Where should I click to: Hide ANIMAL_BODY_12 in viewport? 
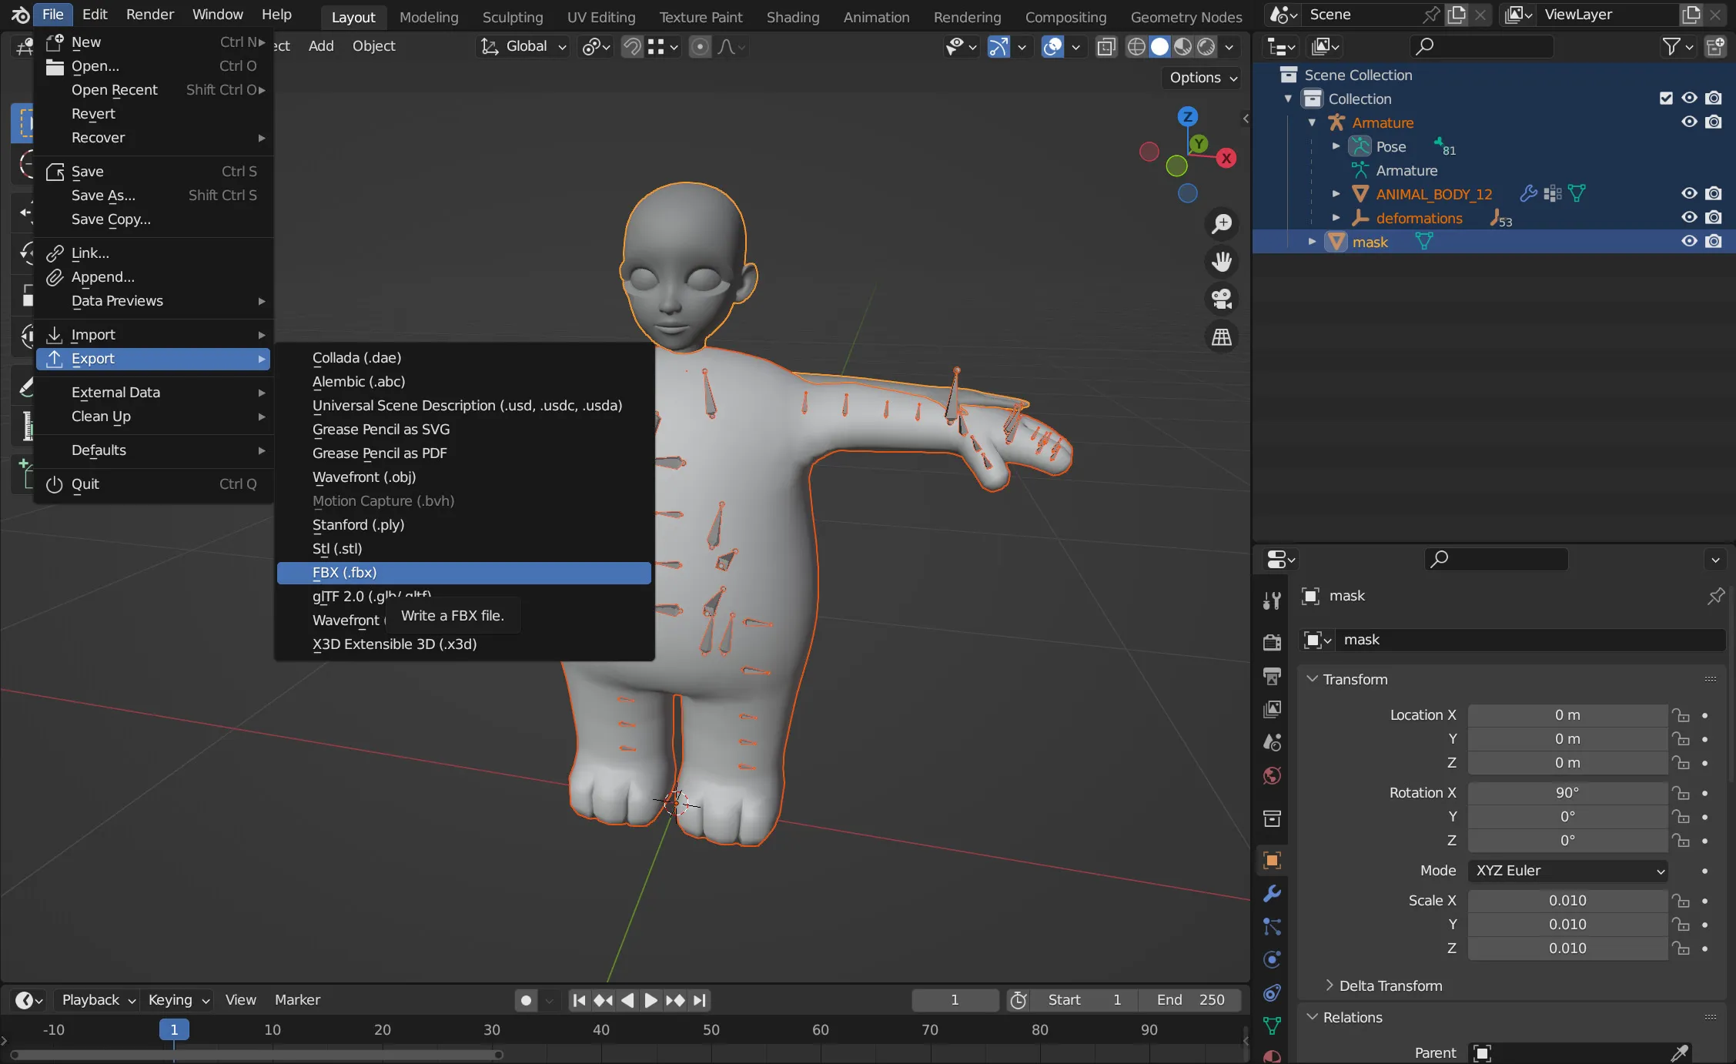click(1689, 193)
